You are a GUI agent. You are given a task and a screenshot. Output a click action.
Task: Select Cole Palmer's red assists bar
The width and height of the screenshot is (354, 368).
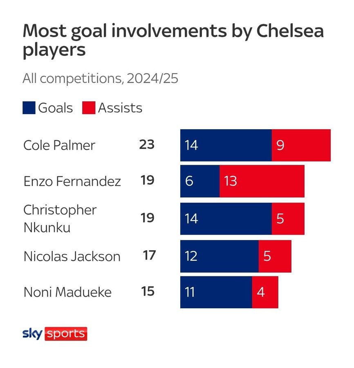click(x=301, y=145)
